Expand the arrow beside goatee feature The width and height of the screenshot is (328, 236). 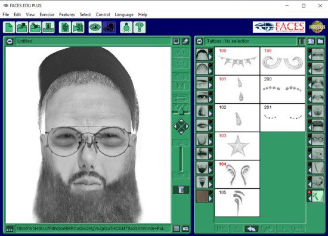(x=211, y=184)
